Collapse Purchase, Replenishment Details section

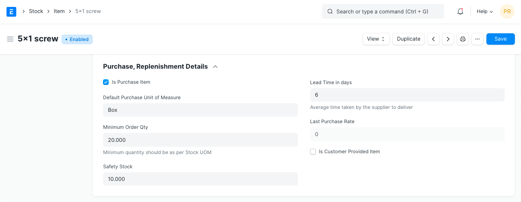pyautogui.click(x=215, y=67)
